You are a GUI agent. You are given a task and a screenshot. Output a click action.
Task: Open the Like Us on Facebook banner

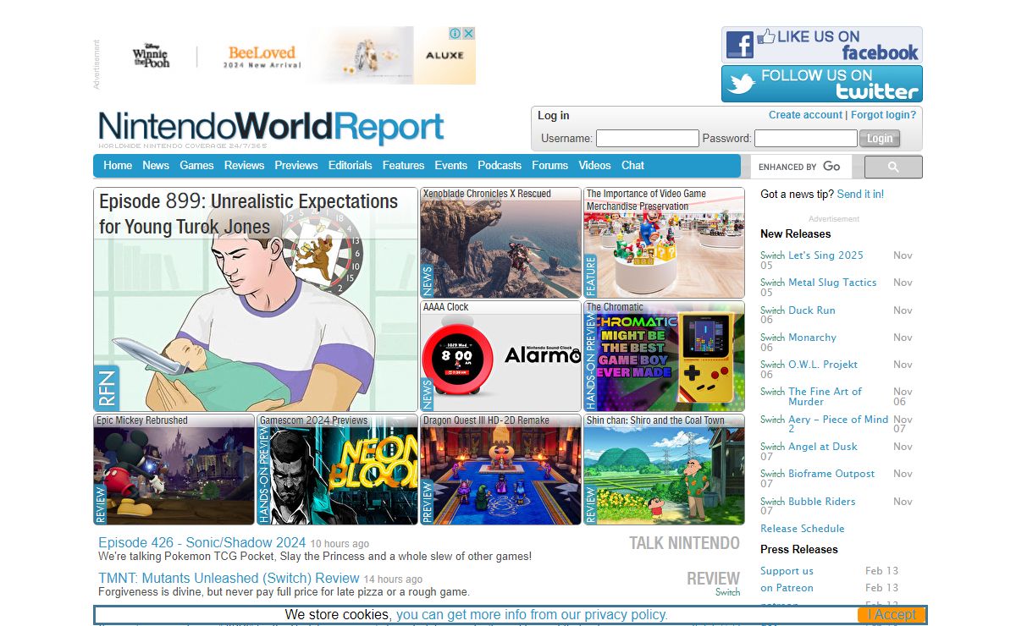coord(822,44)
